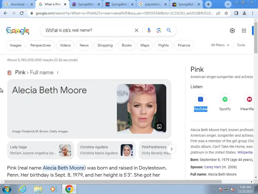Go back to the previous page
The image size is (258, 194).
coord(6,13)
